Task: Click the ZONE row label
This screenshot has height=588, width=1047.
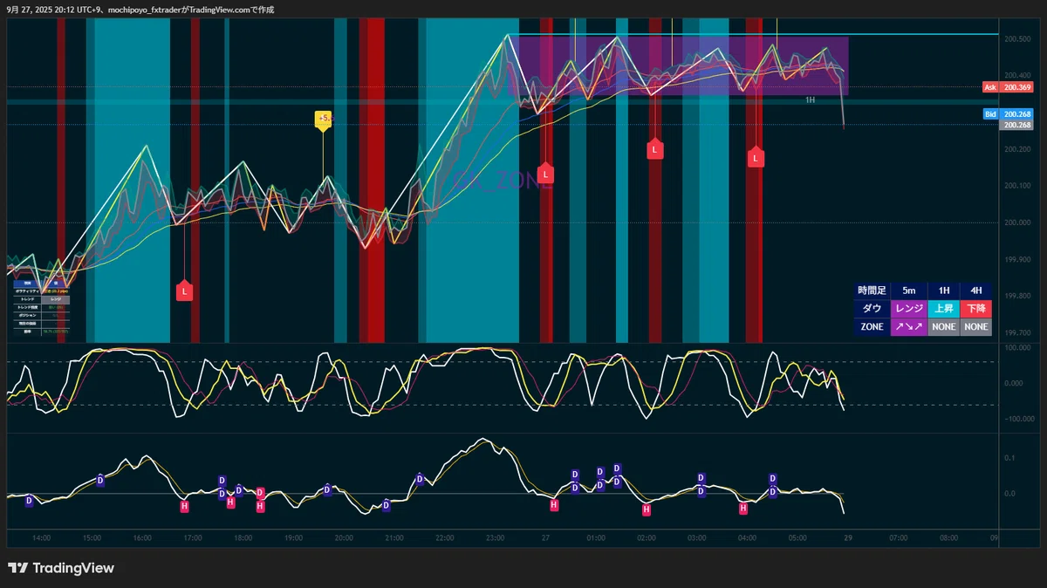Action: [x=872, y=327]
